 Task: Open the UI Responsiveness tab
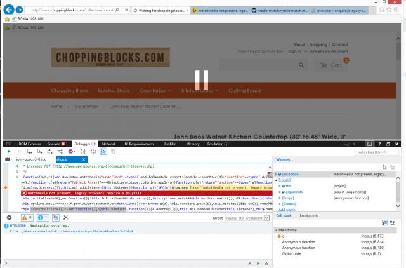pyautogui.click(x=139, y=144)
